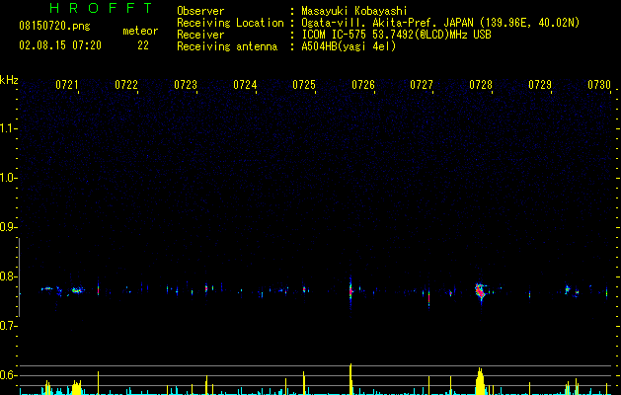This screenshot has height=395, width=621.
Task: Click the 0.8 kHz axis label
Action: click(x=8, y=276)
